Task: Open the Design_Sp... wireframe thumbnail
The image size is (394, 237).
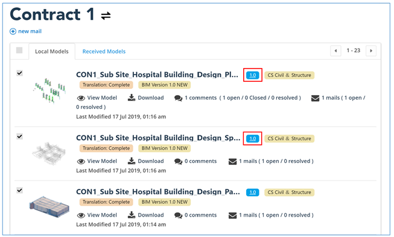Action: [x=49, y=153]
